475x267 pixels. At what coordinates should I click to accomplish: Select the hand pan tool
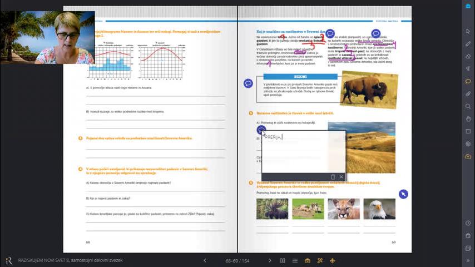point(468,118)
